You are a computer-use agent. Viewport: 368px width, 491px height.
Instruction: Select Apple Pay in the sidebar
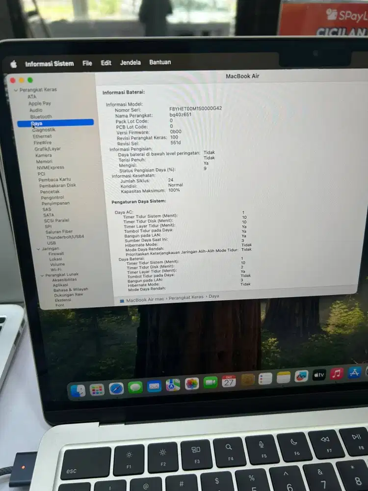point(40,103)
